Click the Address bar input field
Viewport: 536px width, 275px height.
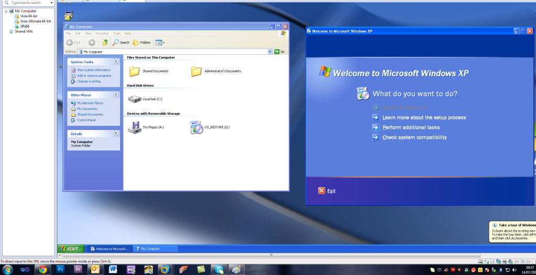pos(173,52)
